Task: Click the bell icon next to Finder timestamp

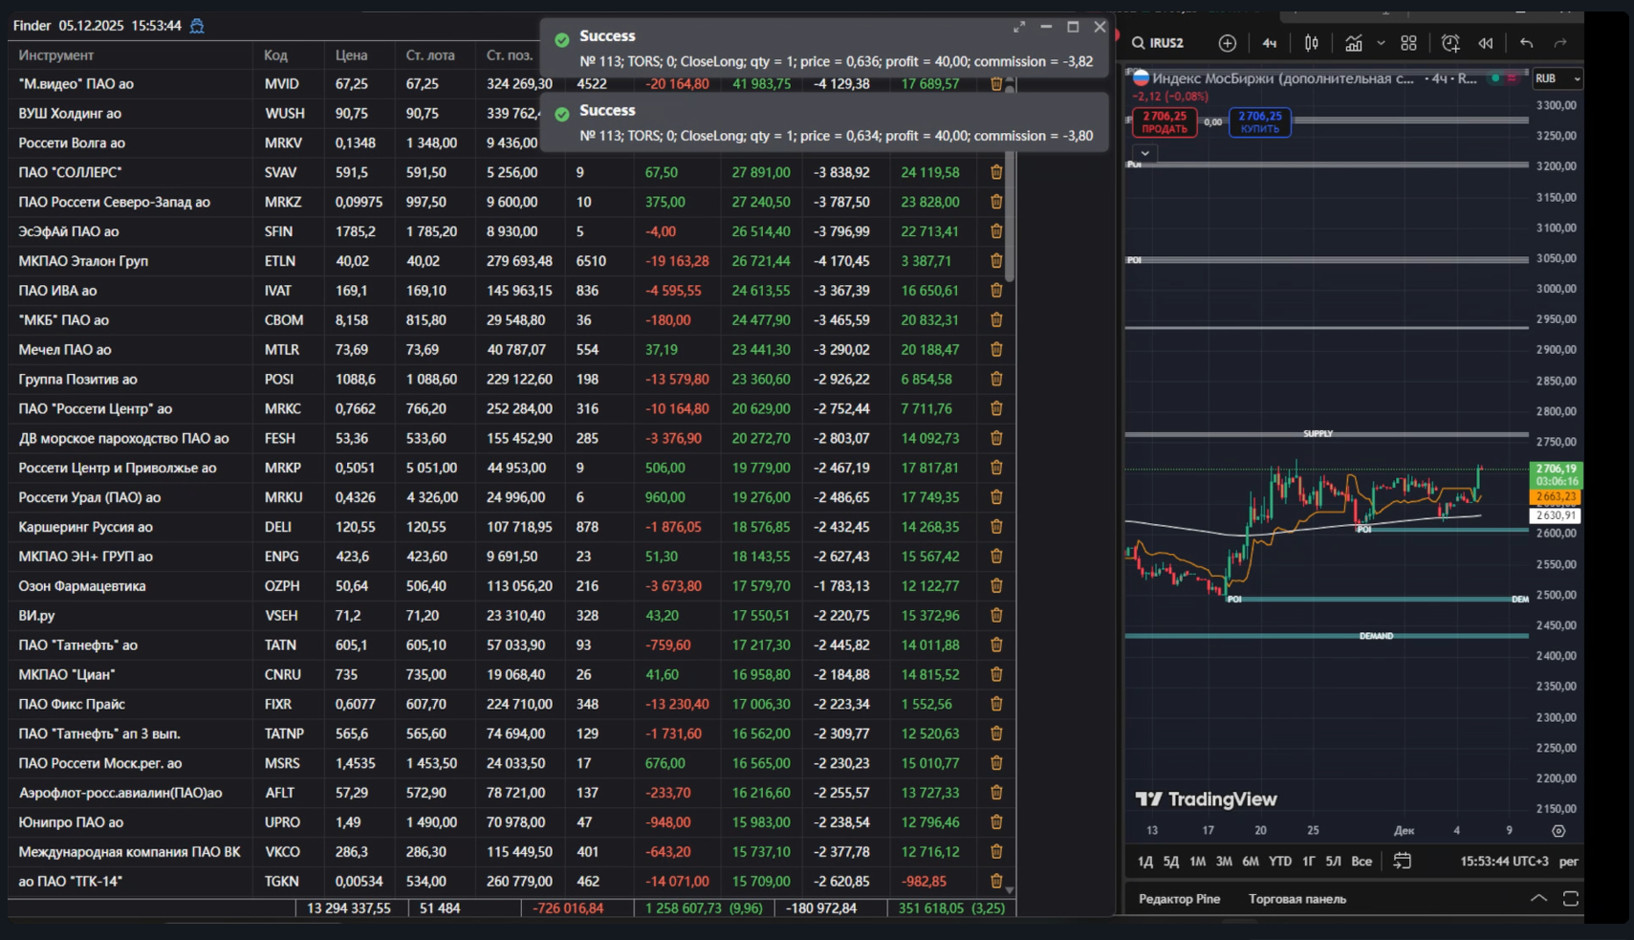Action: [197, 26]
